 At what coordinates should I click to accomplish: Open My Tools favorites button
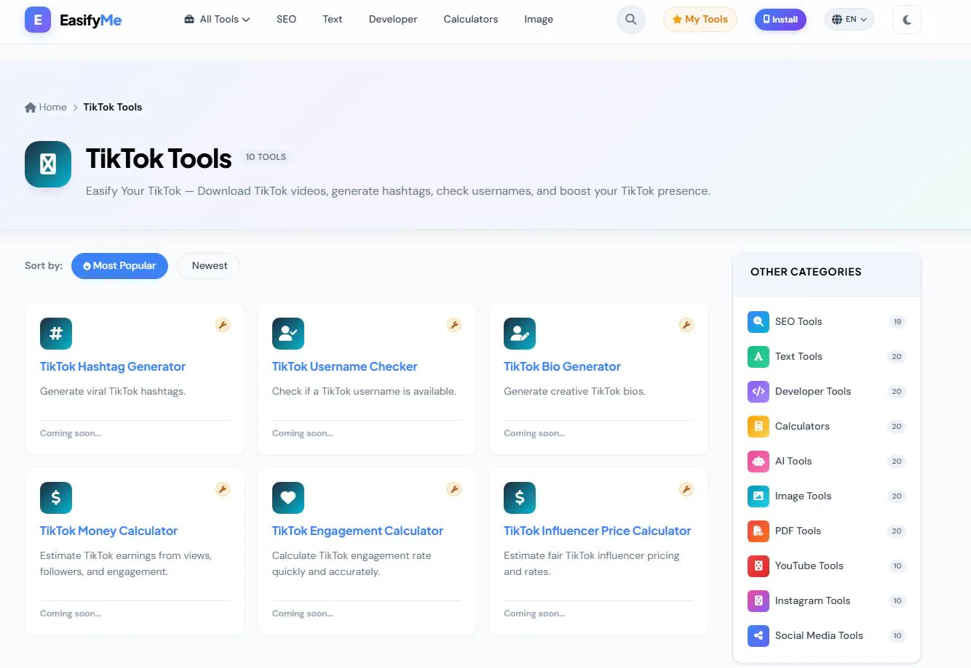tap(700, 20)
